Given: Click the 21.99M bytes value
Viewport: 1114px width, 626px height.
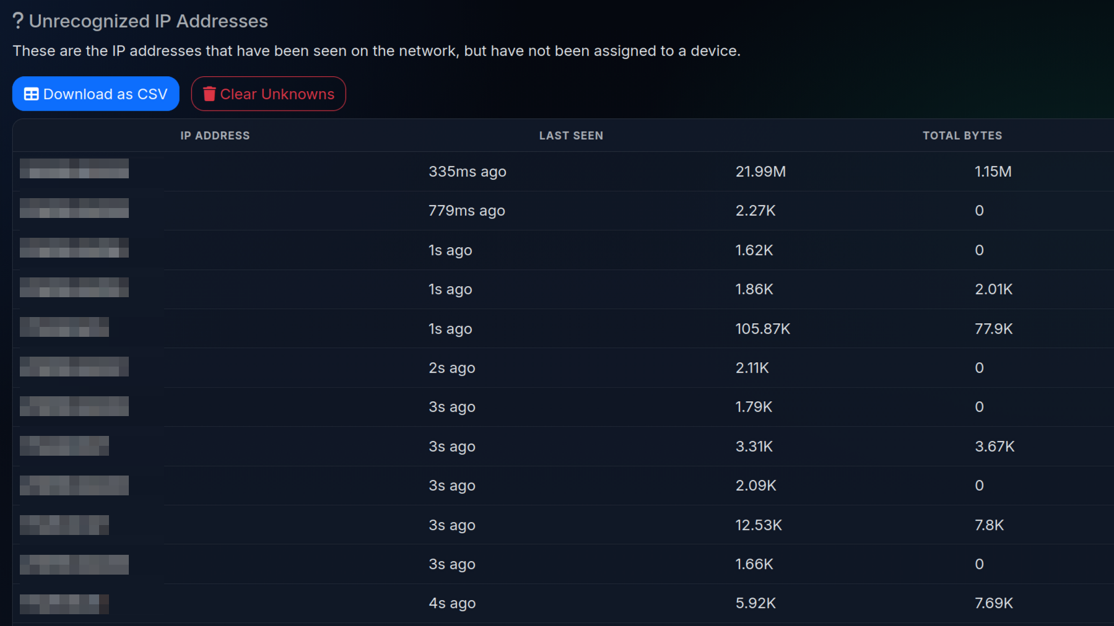Looking at the screenshot, I should click(760, 172).
